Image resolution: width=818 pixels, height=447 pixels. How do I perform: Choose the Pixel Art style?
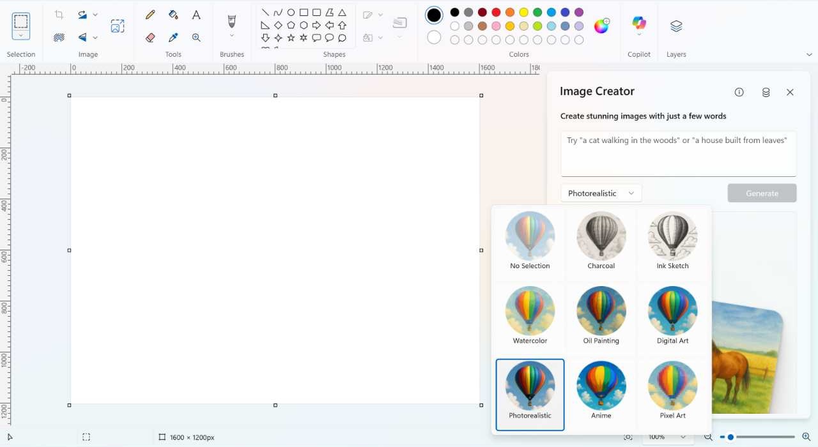pyautogui.click(x=672, y=391)
